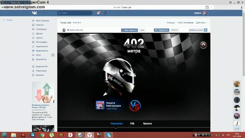245x138 pixels.
Task: Click the share counter next to Поделиться
Action: click(175, 30)
